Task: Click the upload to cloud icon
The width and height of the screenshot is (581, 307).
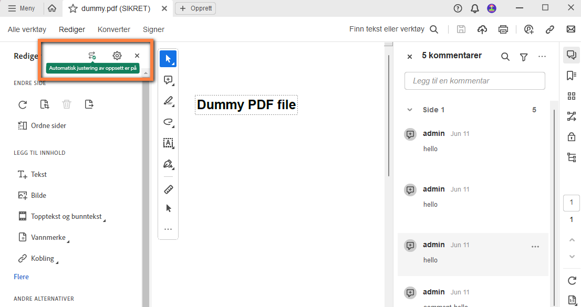Action: [x=482, y=29]
